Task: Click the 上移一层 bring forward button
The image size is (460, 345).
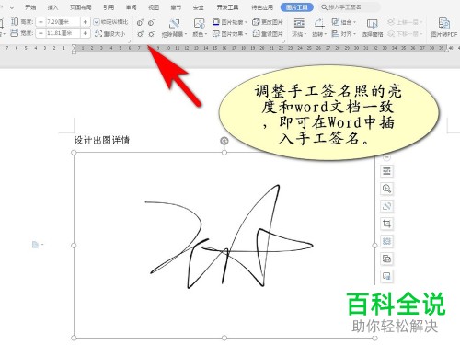Action: pos(405,22)
